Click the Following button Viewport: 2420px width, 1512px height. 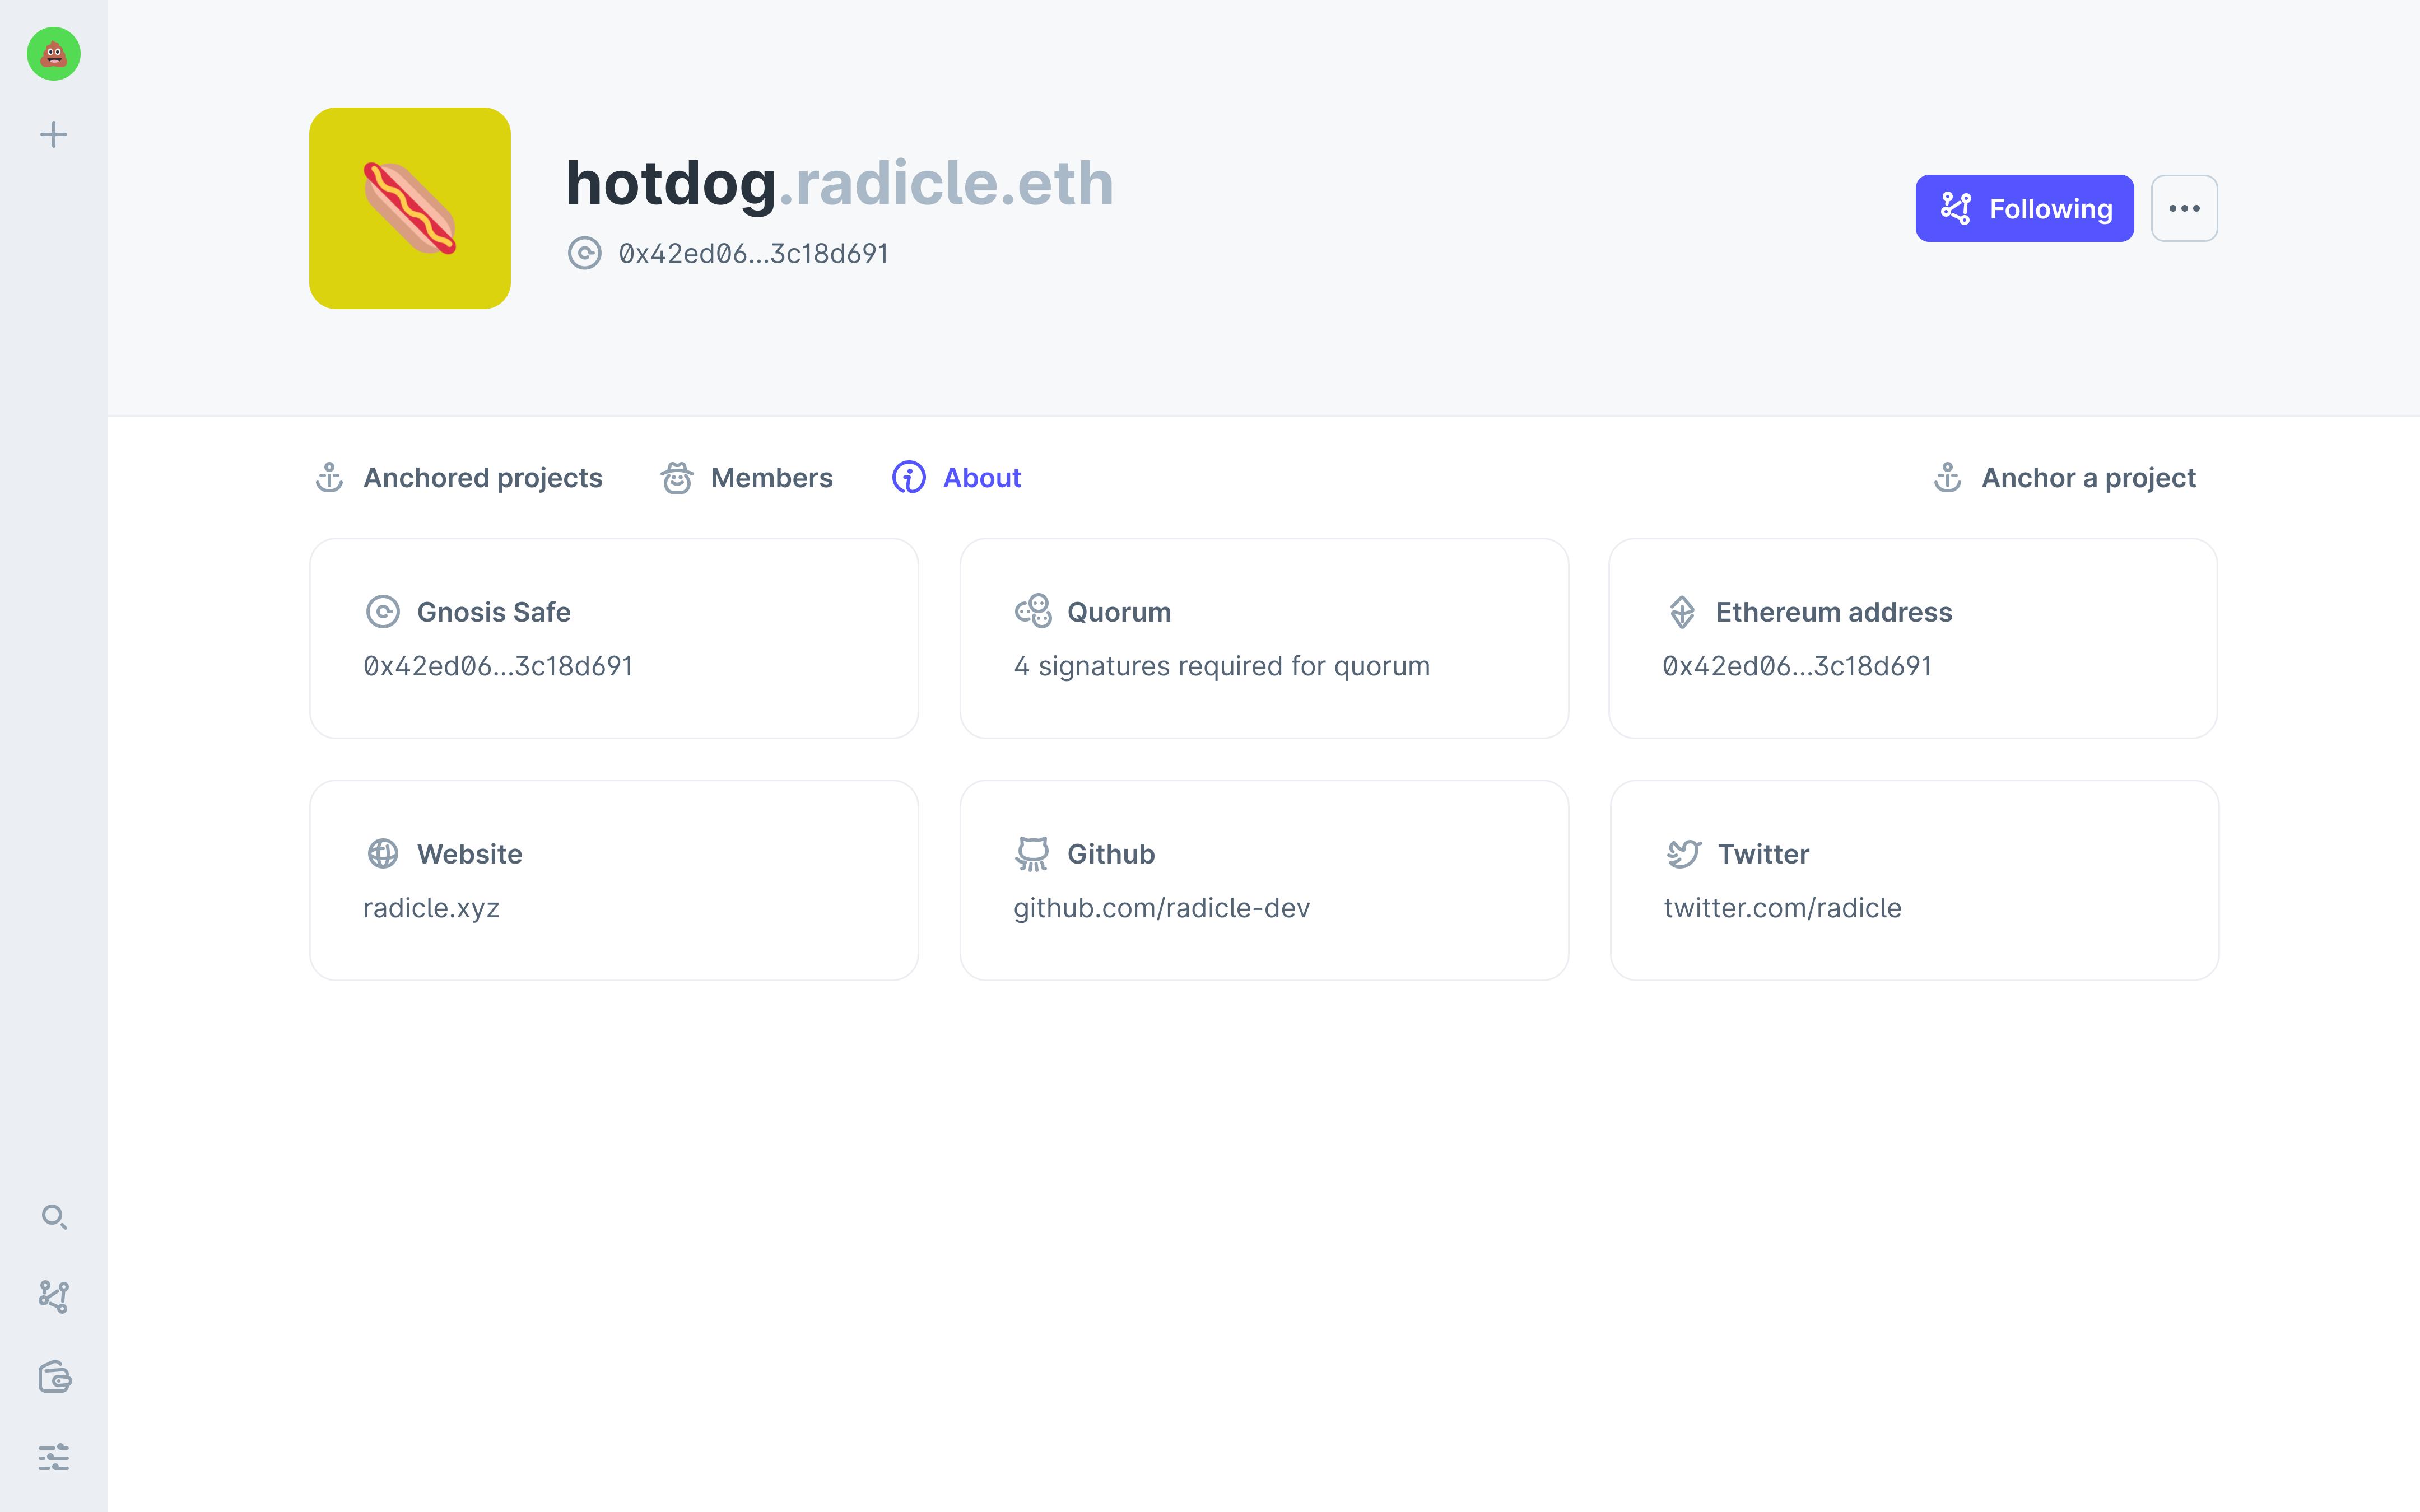pos(2024,208)
